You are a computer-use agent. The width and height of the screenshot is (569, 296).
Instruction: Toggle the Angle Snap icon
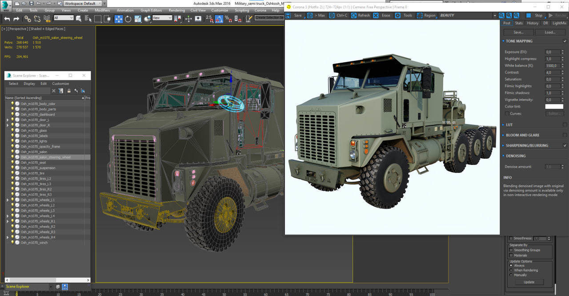pyautogui.click(x=219, y=19)
